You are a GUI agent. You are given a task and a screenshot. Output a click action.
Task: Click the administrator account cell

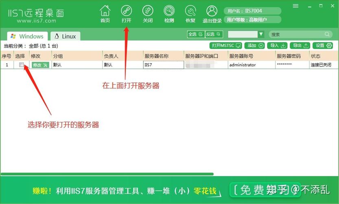click(252, 64)
